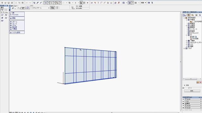Image resolution: width=202 pixels, height=113 pixels.
Task: Open システム設定 in the edit palette
Action: [16, 33]
